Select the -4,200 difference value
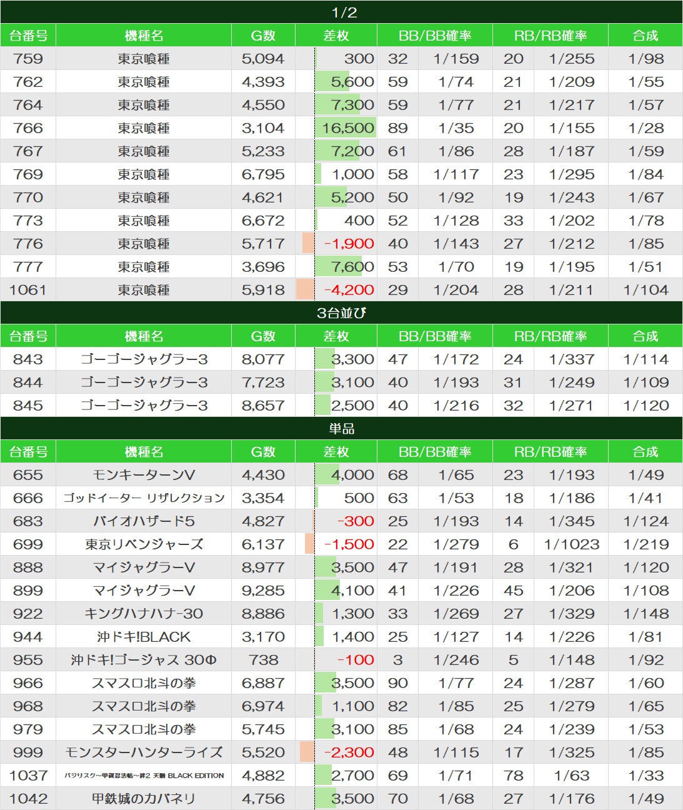The image size is (683, 810). 349,290
